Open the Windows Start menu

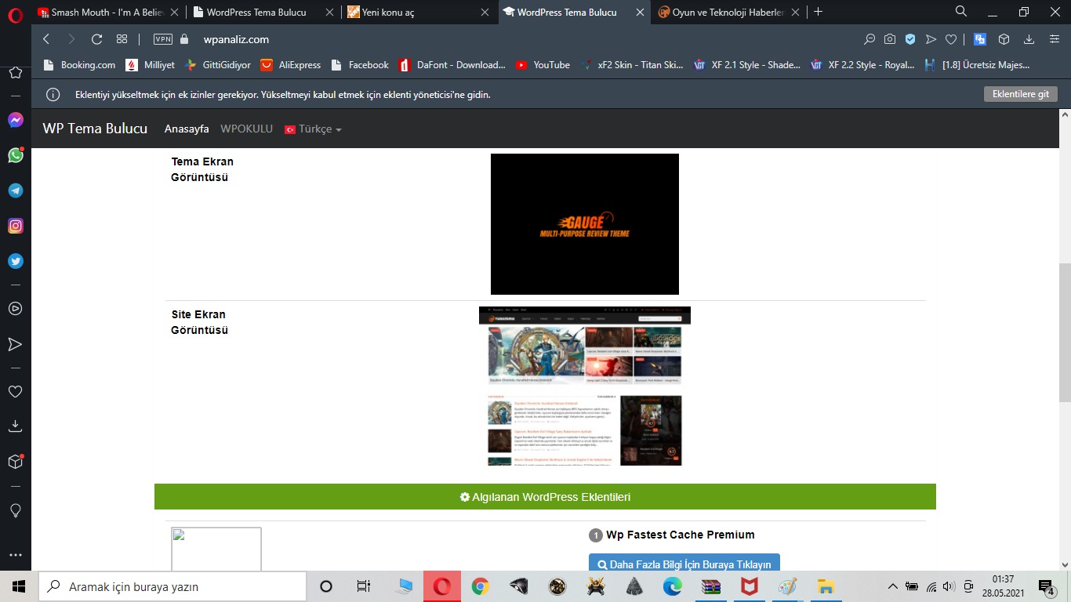pos(19,586)
